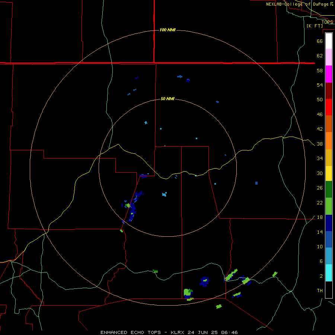Select the 30 legend value
Image resolution: width=335 pixels, height=335 pixels.
coord(320,173)
